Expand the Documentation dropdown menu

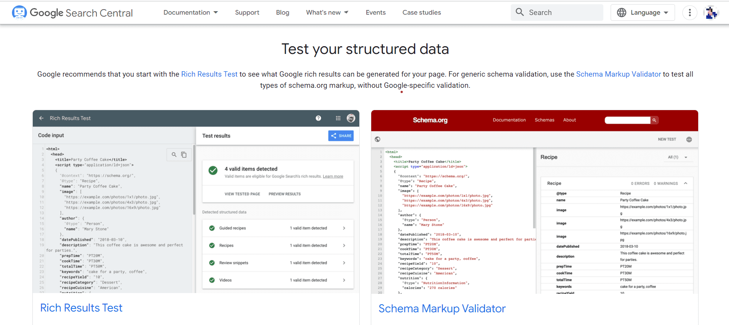[x=190, y=13]
